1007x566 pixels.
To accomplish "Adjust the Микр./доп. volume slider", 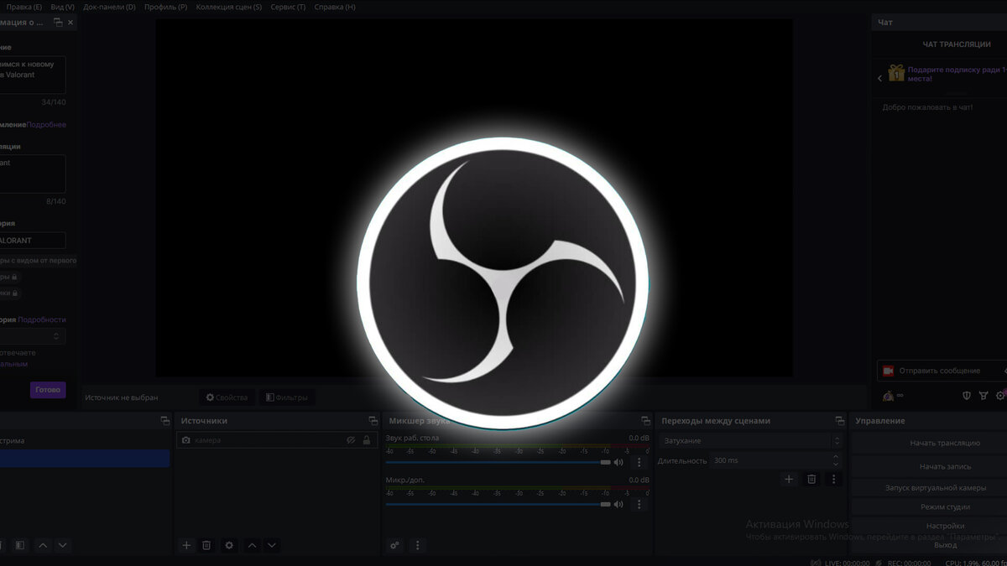I will coord(498,504).
